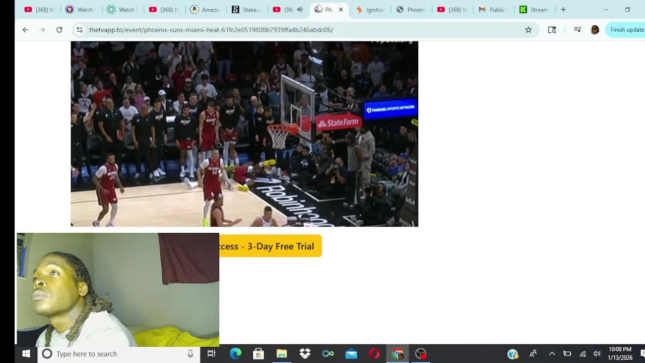Activate the taskbar search microphone icon
645x363 pixels.
190,354
